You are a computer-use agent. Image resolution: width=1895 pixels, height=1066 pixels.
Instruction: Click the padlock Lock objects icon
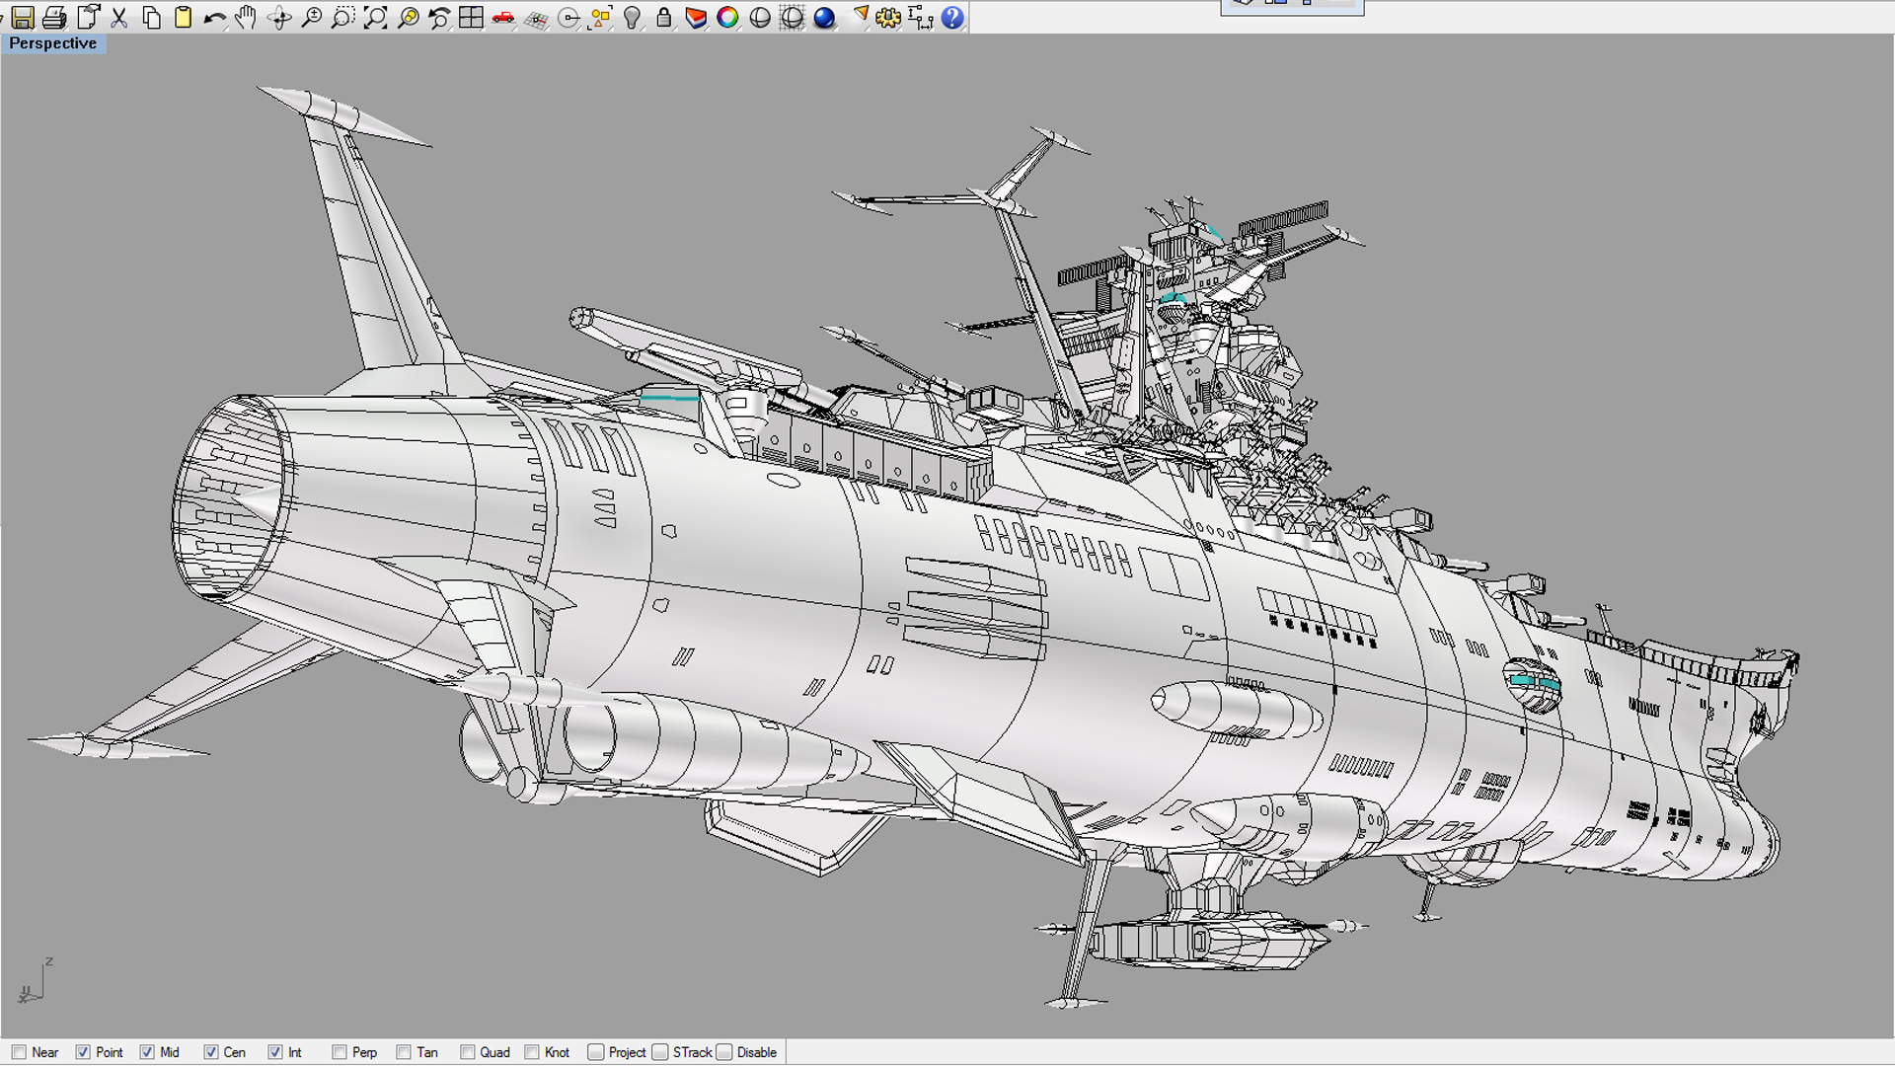click(664, 18)
